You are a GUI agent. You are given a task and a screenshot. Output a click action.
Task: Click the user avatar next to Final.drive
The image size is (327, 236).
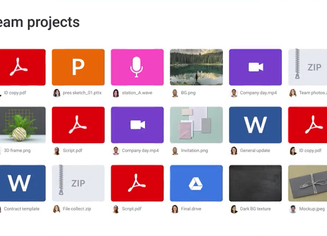(x=175, y=209)
